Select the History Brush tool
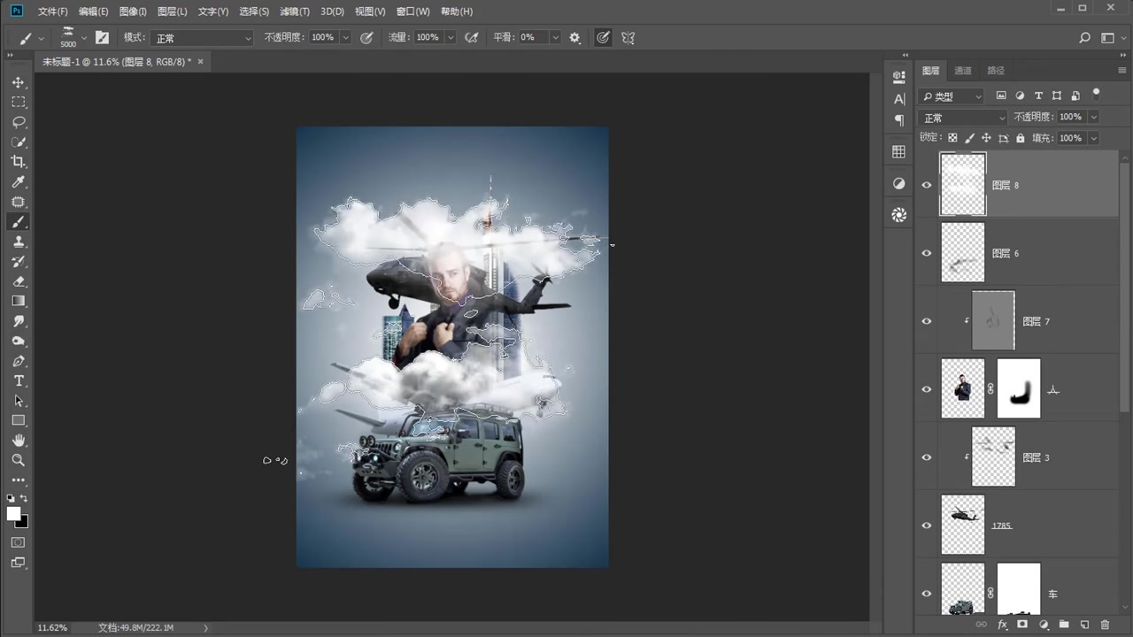Screen dimensions: 1133x637 [18, 261]
